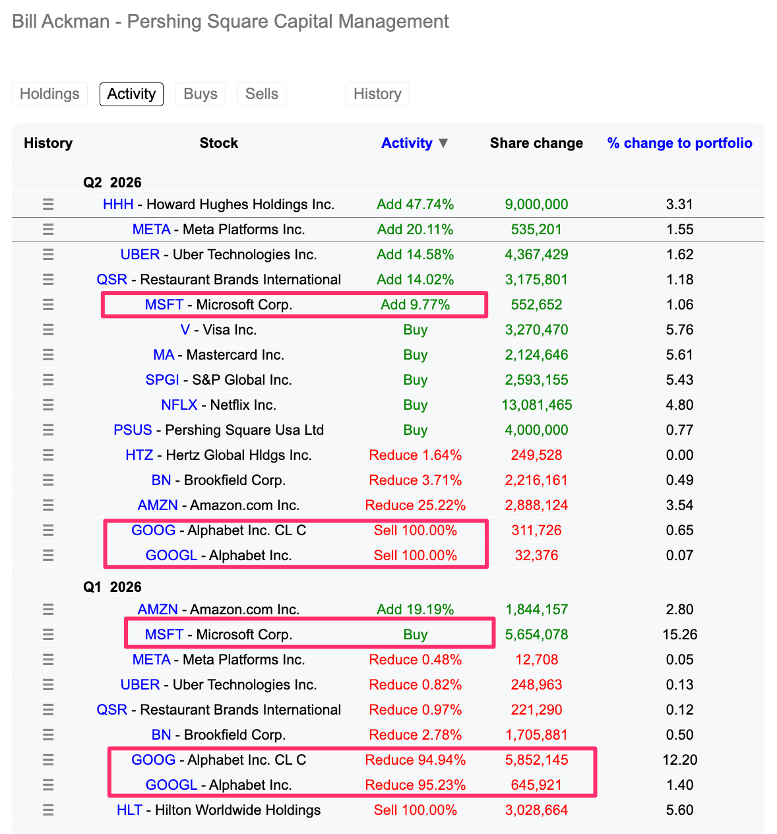Image resolution: width=777 pixels, height=834 pixels.
Task: Click the share change value 5,654,078
Action: 537,635
